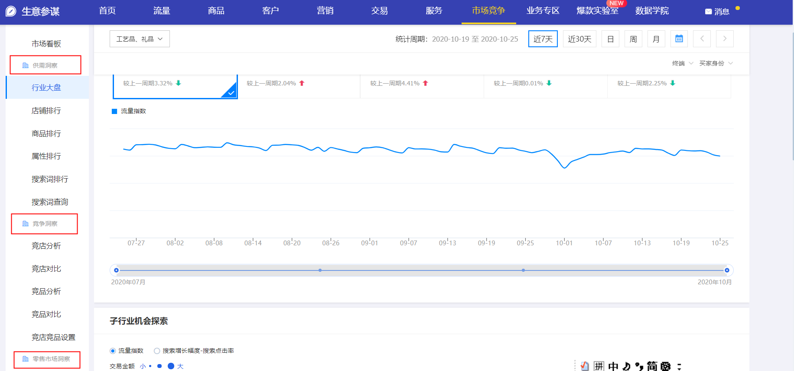This screenshot has width=794, height=371.
Task: Open the 爆款实验室 top menu
Action: coord(597,11)
